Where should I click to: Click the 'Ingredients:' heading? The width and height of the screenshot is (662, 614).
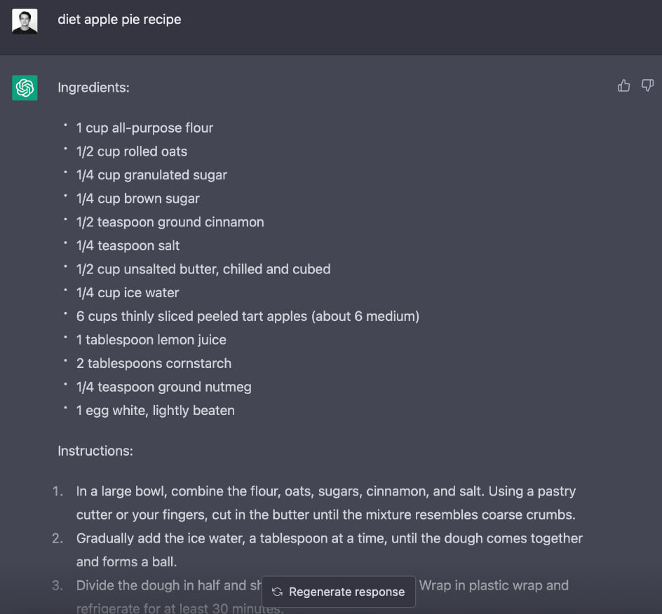94,88
